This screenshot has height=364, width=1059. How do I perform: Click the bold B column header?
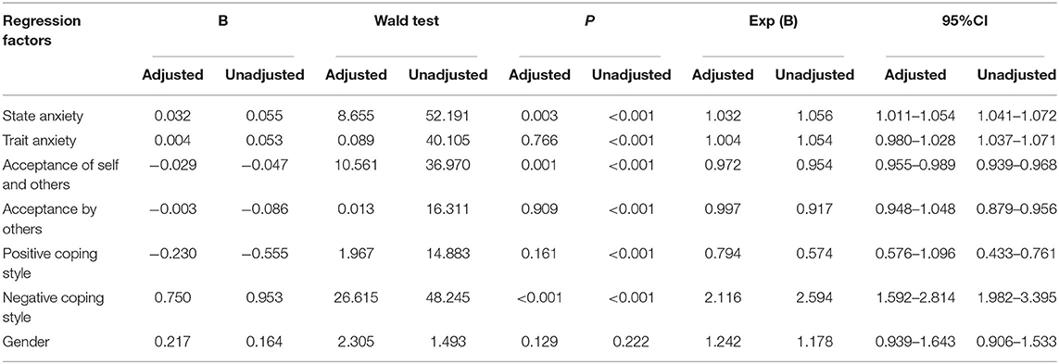click(223, 21)
